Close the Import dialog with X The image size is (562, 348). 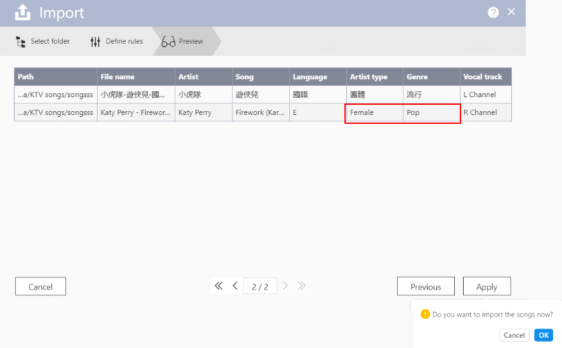click(511, 12)
